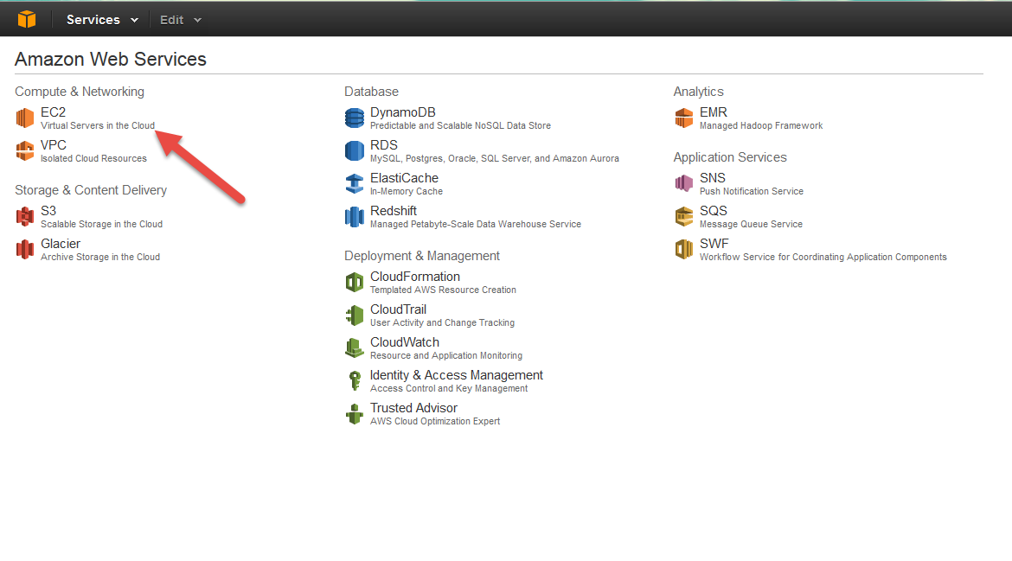Select the CloudWatch monitoring icon
This screenshot has width=1012, height=561.
pyautogui.click(x=355, y=347)
